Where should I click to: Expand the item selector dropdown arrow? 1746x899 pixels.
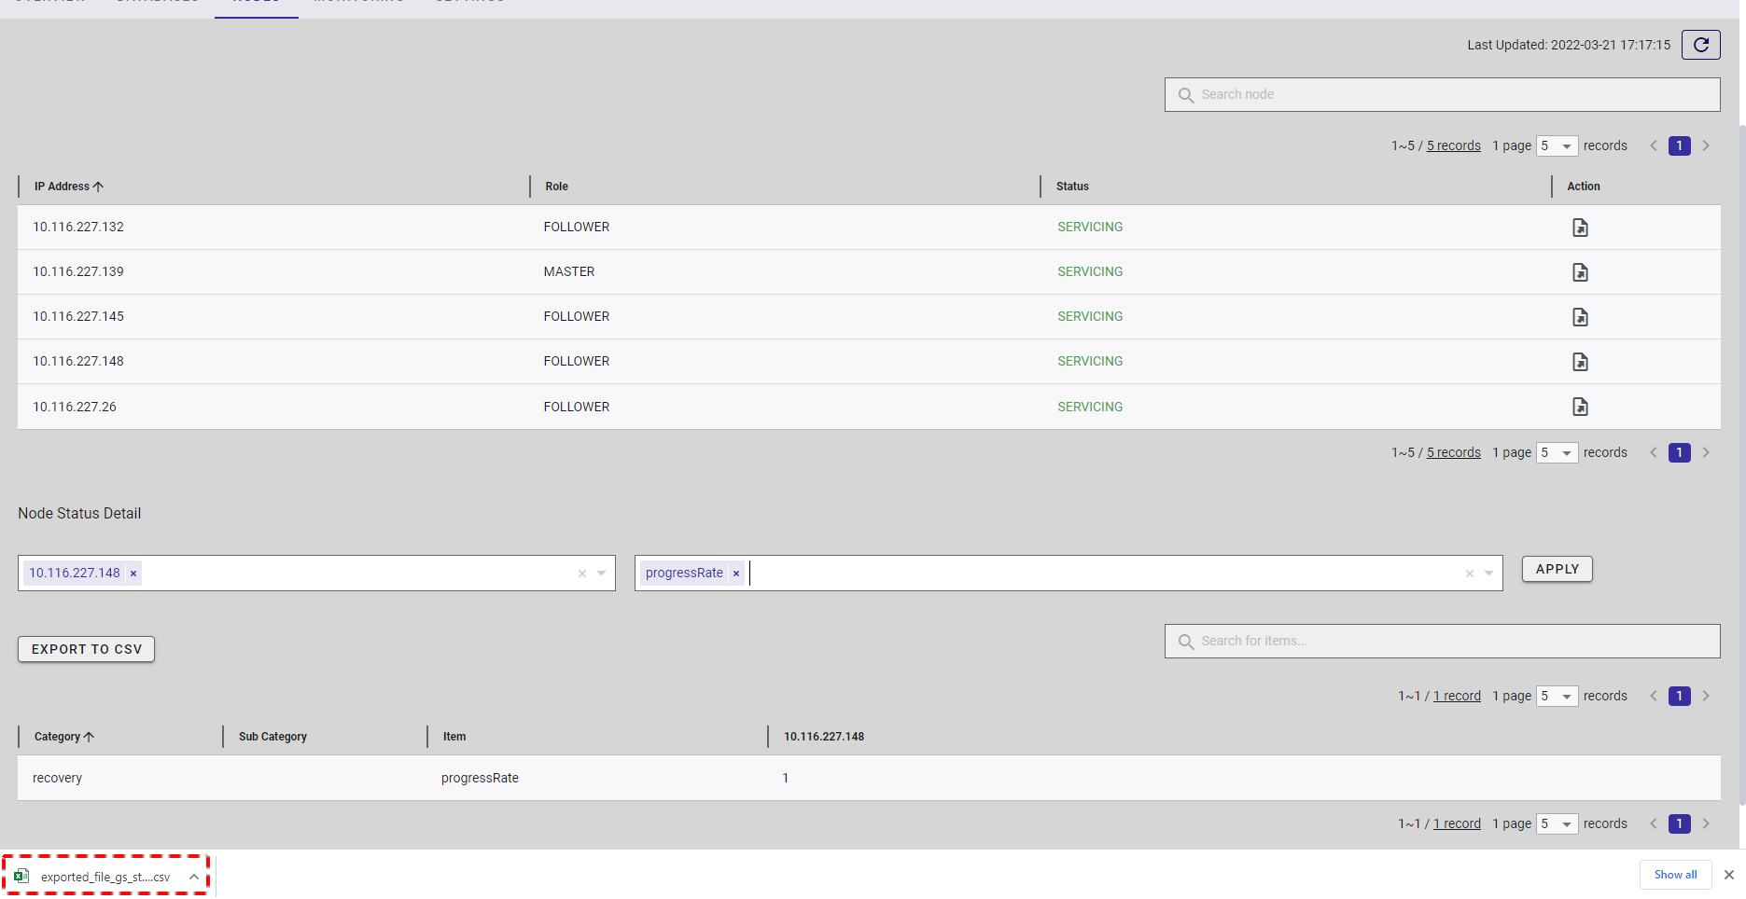[x=1489, y=574]
